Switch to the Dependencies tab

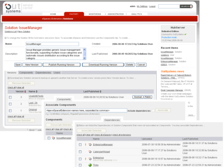(43, 73)
